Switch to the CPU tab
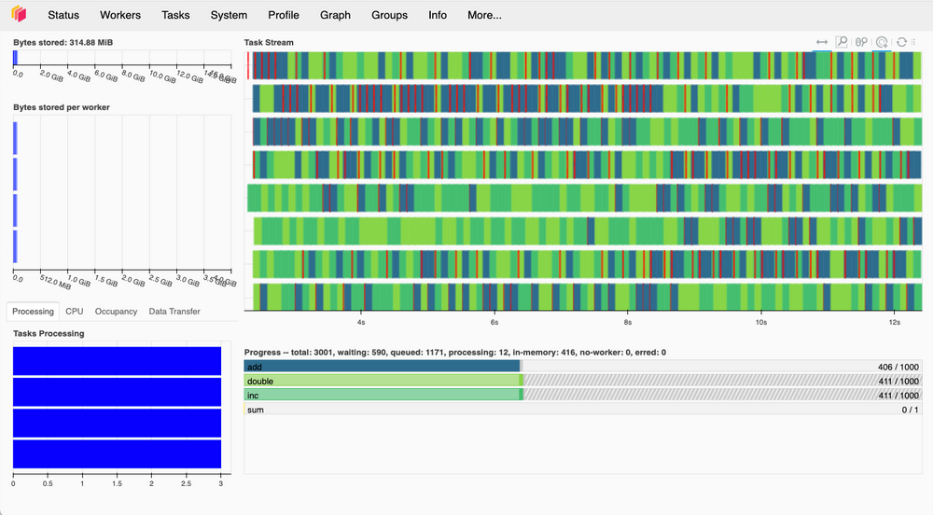933x515 pixels. [75, 311]
